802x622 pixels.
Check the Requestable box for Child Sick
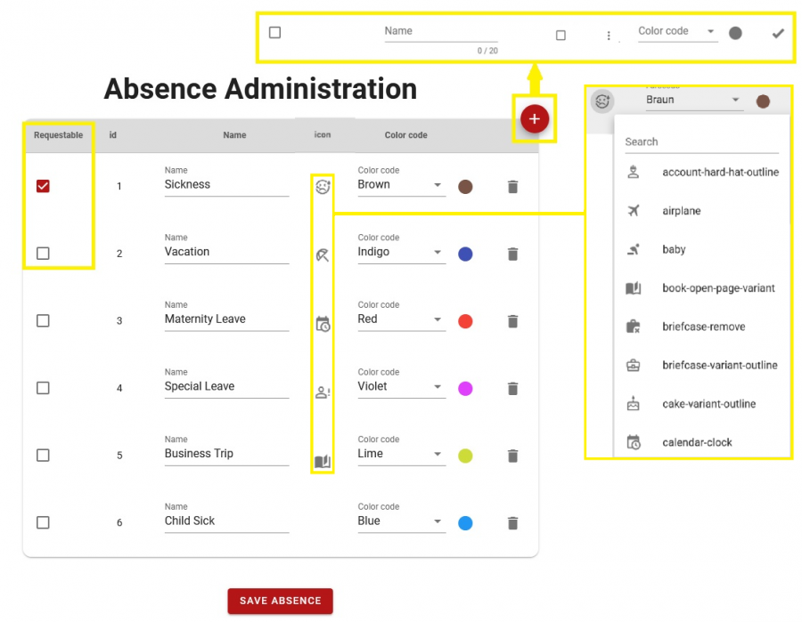pyautogui.click(x=43, y=522)
